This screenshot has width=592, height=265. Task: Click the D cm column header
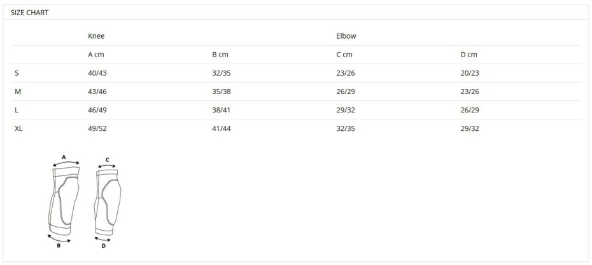coord(469,55)
